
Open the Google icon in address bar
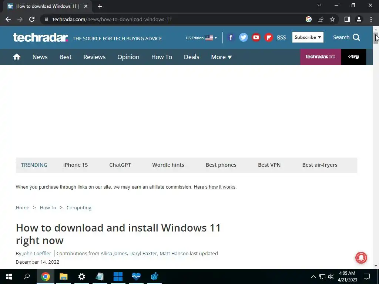(308, 19)
